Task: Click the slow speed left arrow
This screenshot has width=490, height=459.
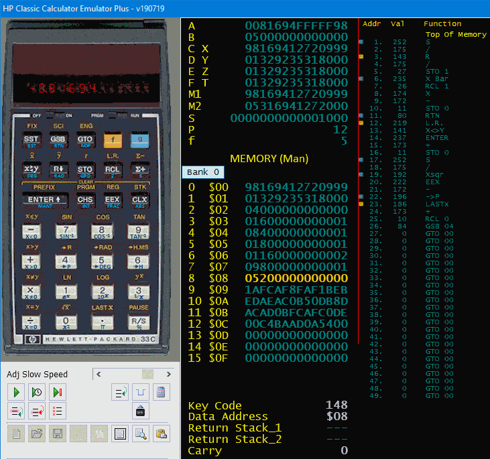Action: click(x=99, y=374)
